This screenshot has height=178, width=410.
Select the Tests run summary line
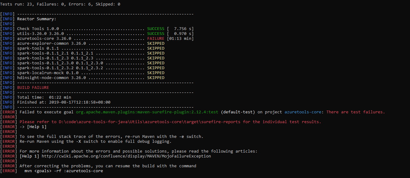pos(60,4)
